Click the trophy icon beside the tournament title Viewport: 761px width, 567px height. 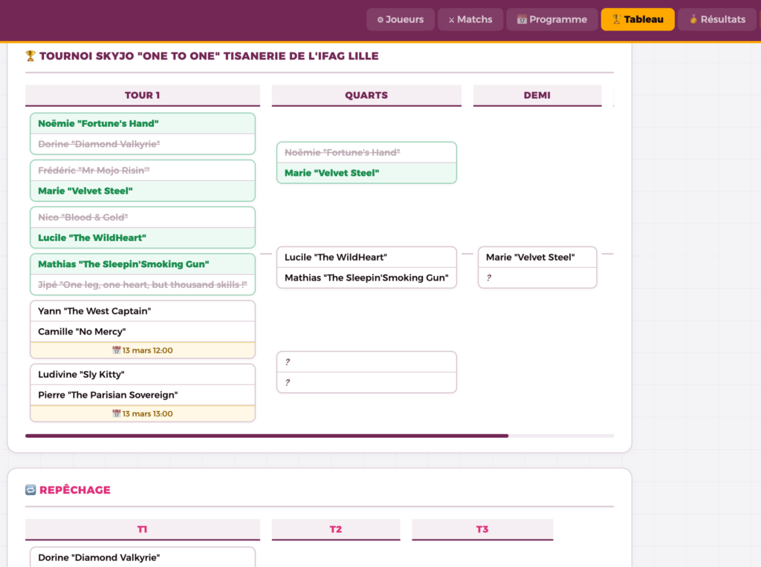click(30, 56)
